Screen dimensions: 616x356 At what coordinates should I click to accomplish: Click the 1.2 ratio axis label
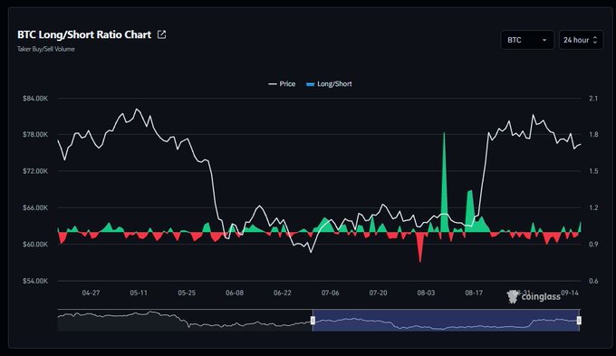[593, 207]
